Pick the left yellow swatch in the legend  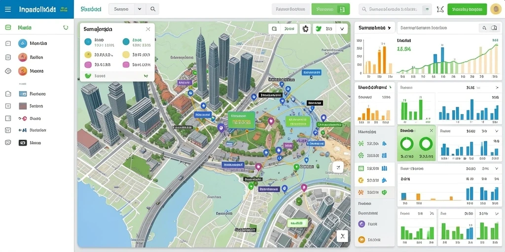(x=88, y=55)
